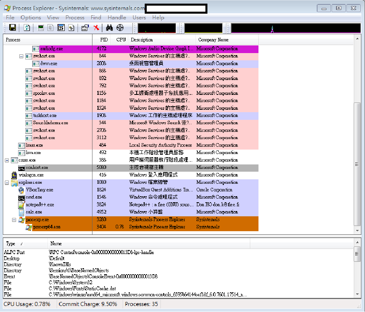This screenshot has height=312, width=365.
Task: Open the Users menu
Action: (x=139, y=17)
